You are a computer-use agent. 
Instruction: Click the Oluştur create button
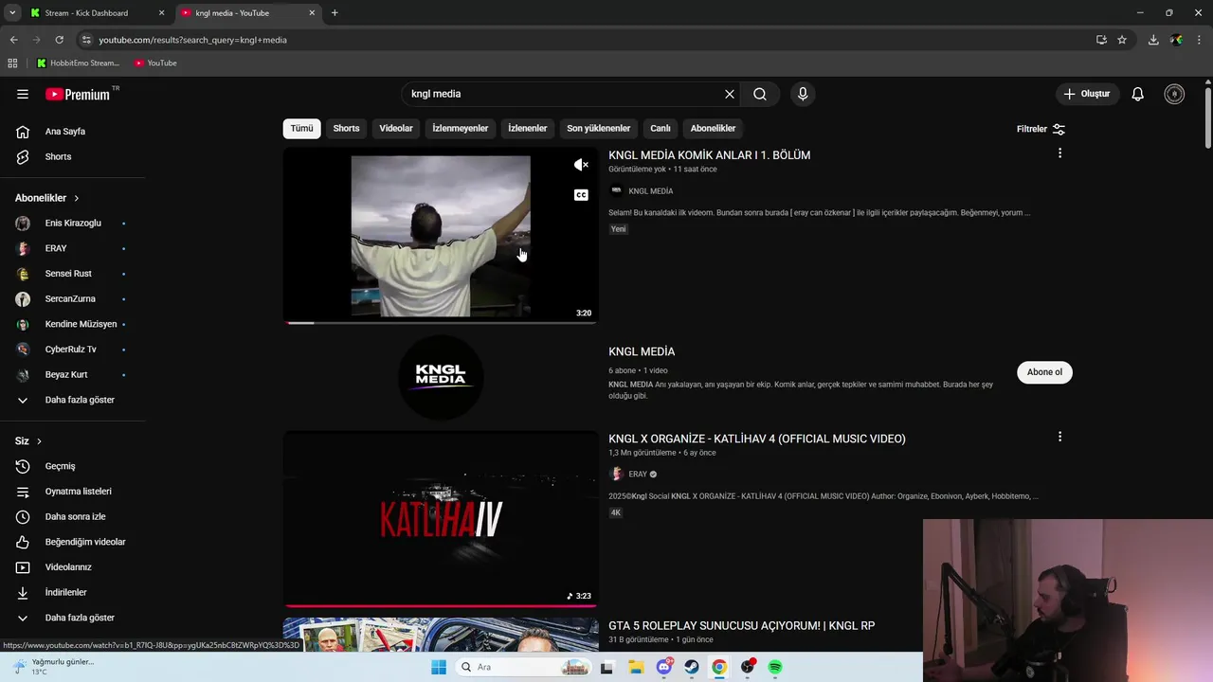(x=1087, y=94)
